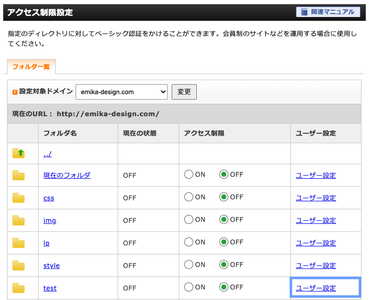Click the folder icon in the style row

point(19,265)
